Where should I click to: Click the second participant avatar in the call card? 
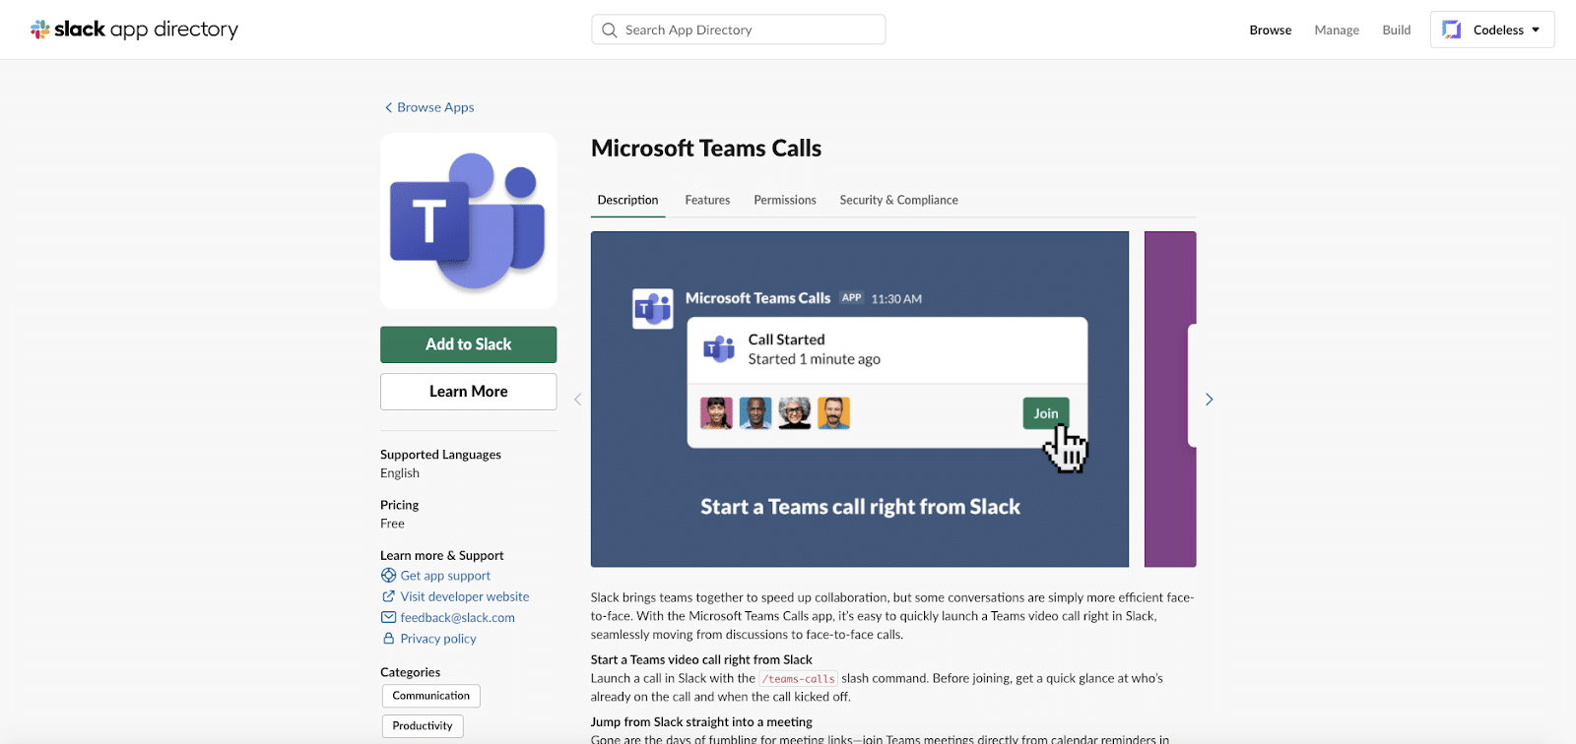755,413
